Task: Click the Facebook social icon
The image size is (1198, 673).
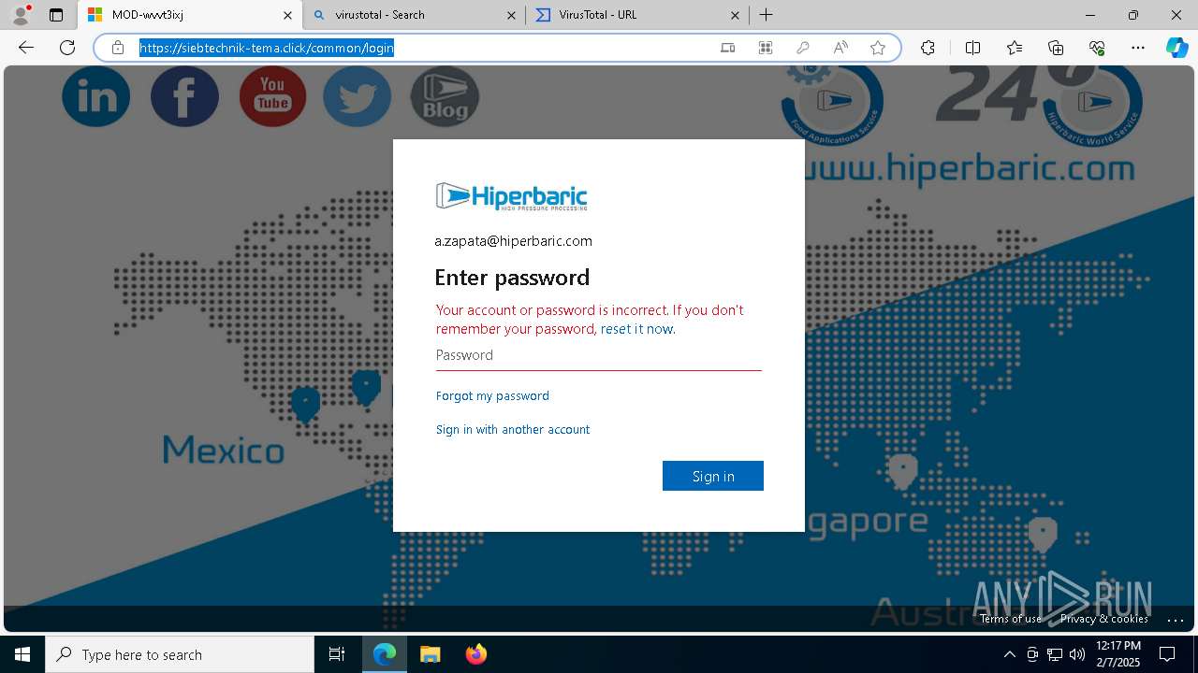Action: pyautogui.click(x=184, y=95)
